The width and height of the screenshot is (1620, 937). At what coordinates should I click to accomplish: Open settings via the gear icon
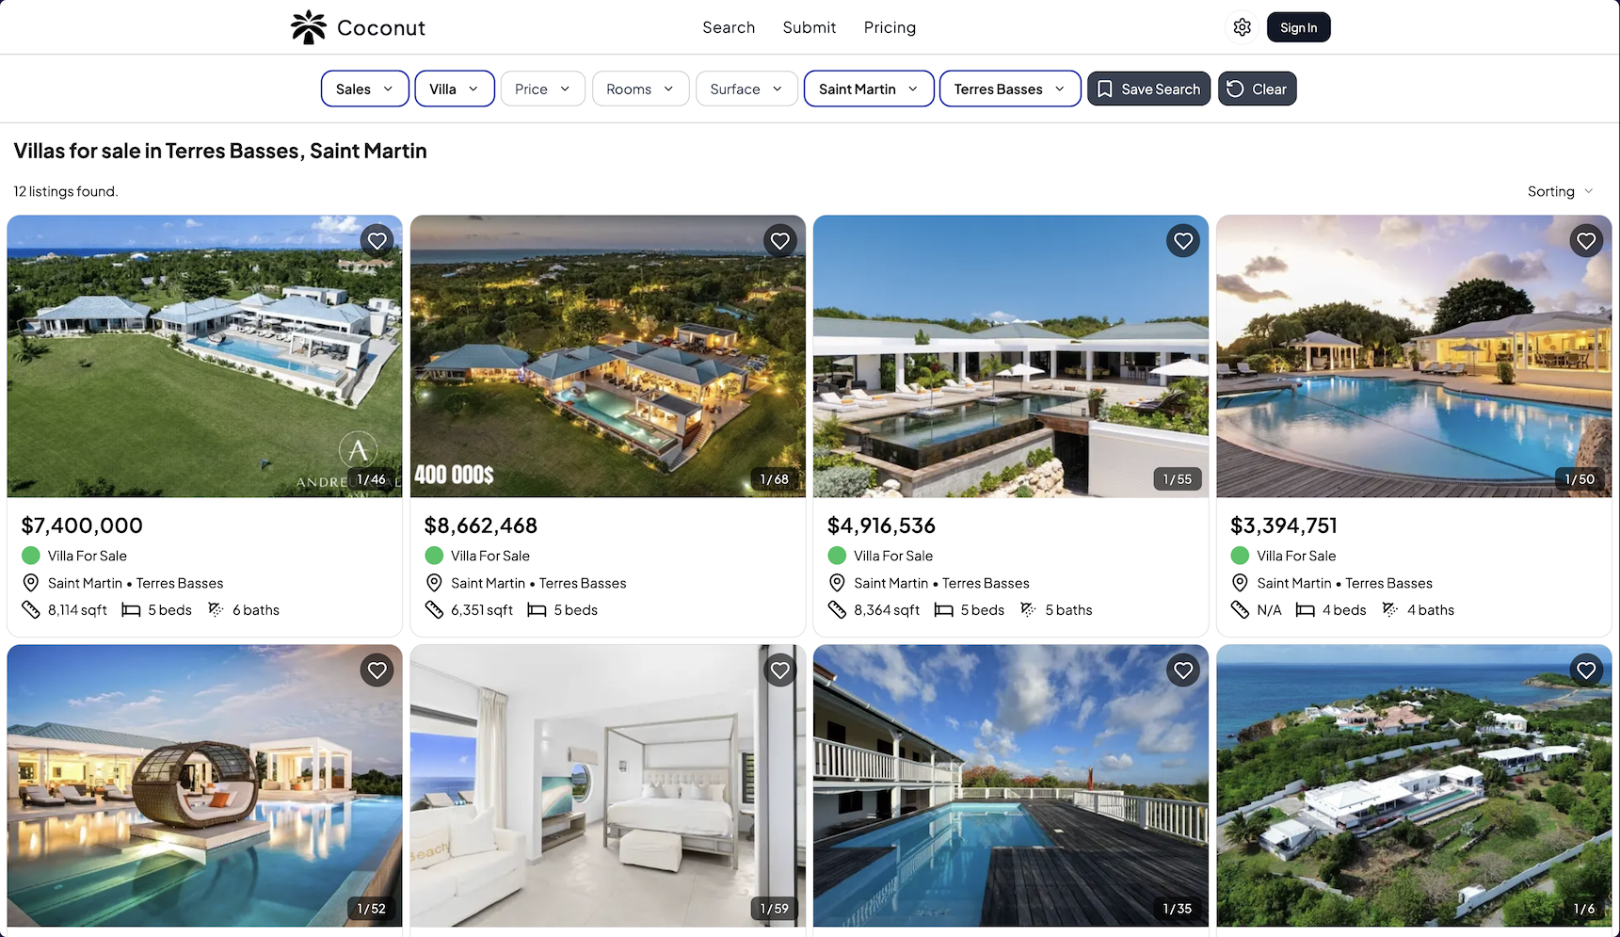1242,27
